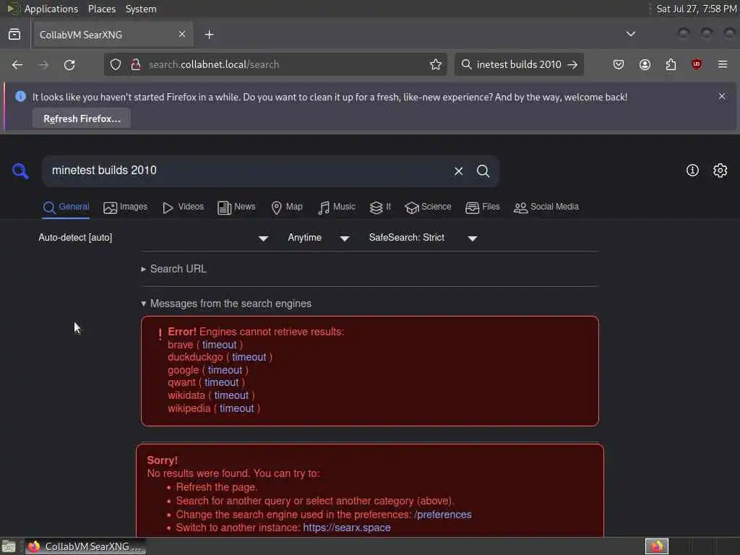Screen dimensions: 740x555
Task: Click the SearXNG logo magnifier
Action: tap(20, 171)
